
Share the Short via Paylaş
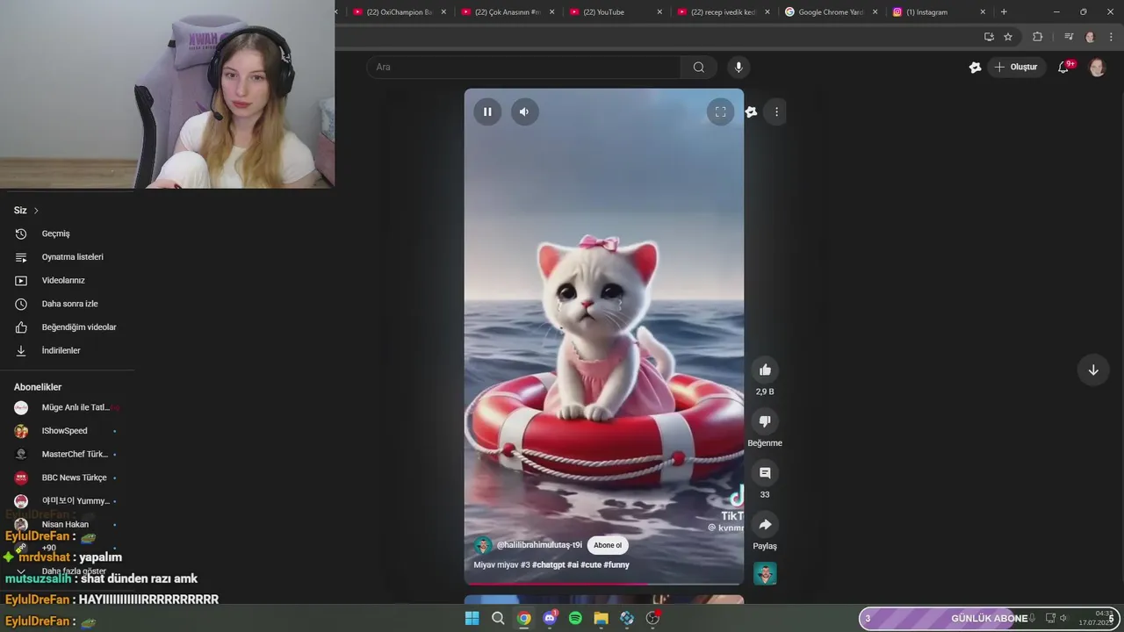(765, 524)
